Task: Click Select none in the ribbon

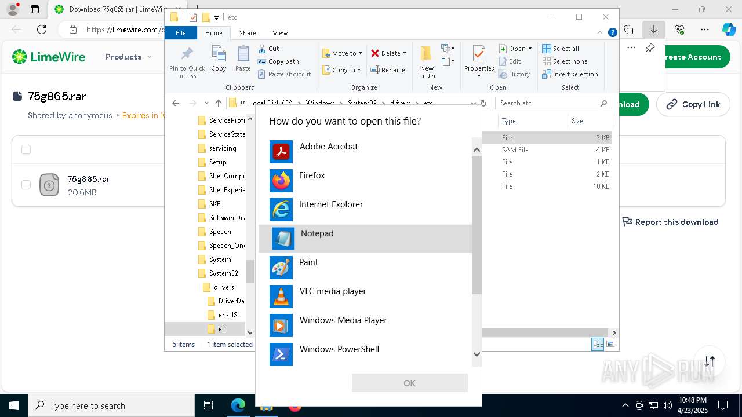Action: [x=565, y=61]
